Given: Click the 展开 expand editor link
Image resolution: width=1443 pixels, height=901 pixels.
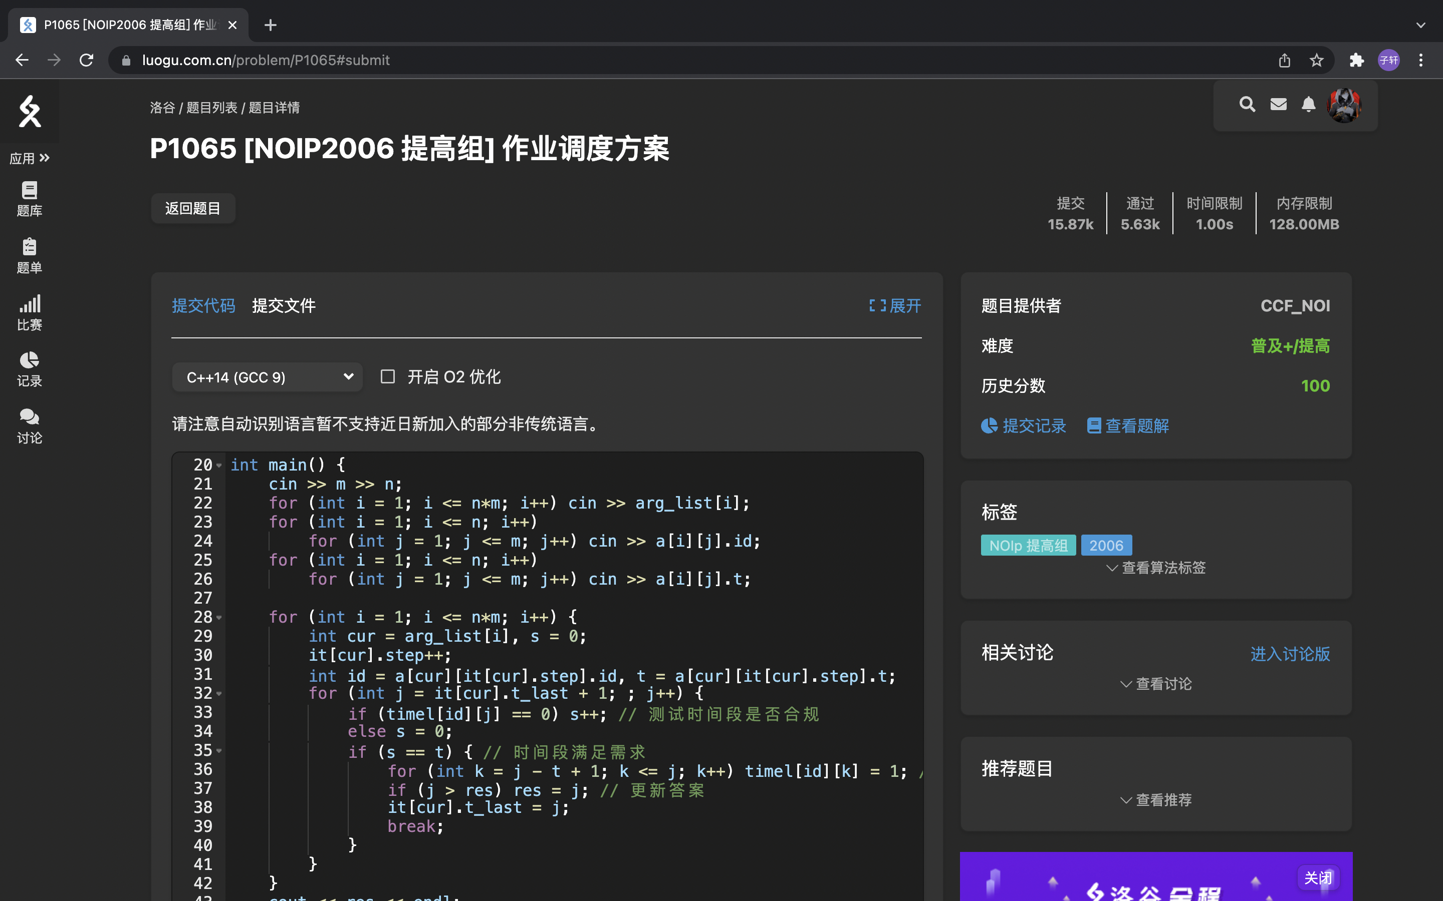Looking at the screenshot, I should point(895,306).
